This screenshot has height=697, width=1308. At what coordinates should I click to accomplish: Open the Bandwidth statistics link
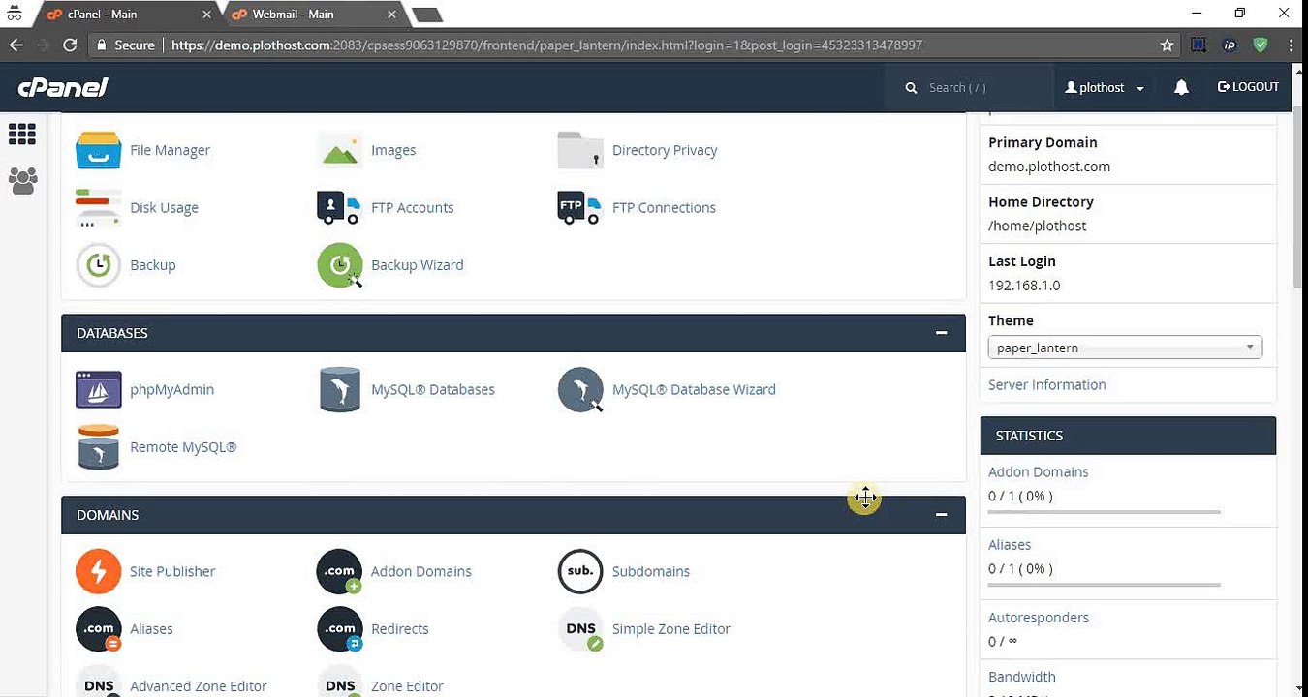pos(1022,677)
